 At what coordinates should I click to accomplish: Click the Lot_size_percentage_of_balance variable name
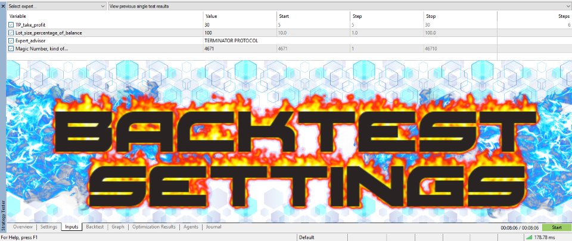pos(48,33)
